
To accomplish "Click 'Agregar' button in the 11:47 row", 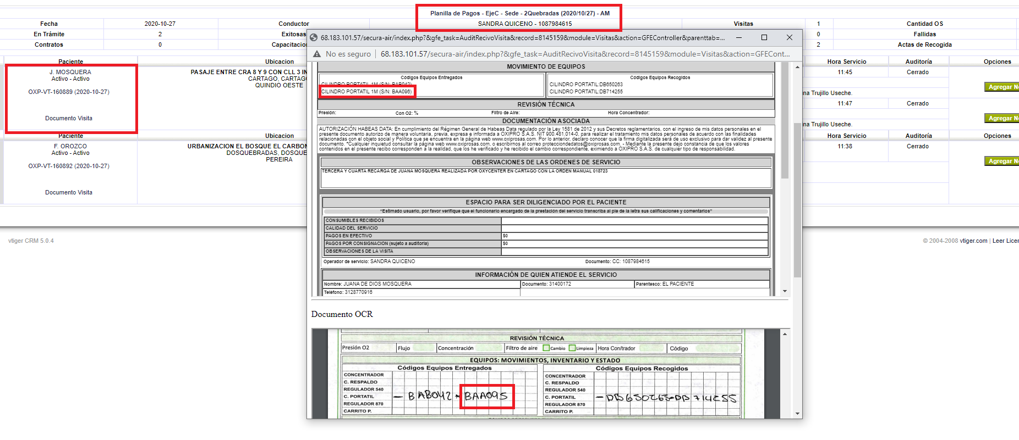I will pos(1001,118).
